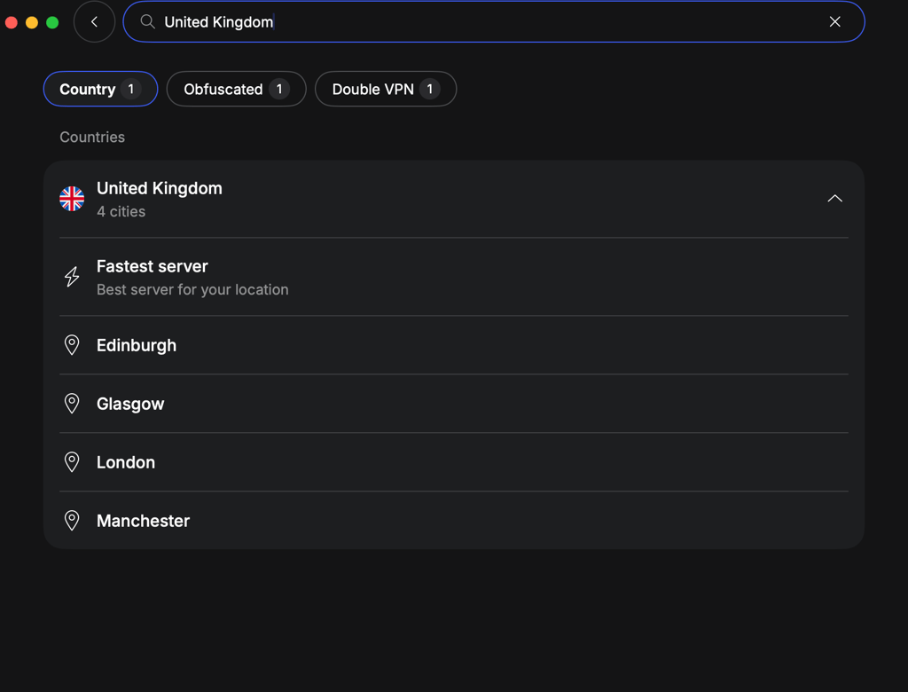Click the United Kingdom flag icon
This screenshot has height=692, width=908.
(x=72, y=199)
